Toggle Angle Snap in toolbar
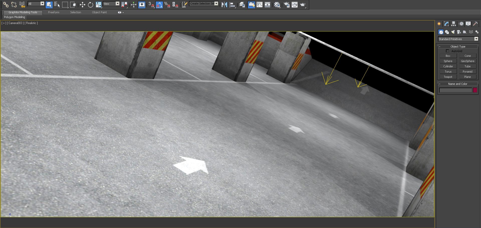 [x=159, y=5]
